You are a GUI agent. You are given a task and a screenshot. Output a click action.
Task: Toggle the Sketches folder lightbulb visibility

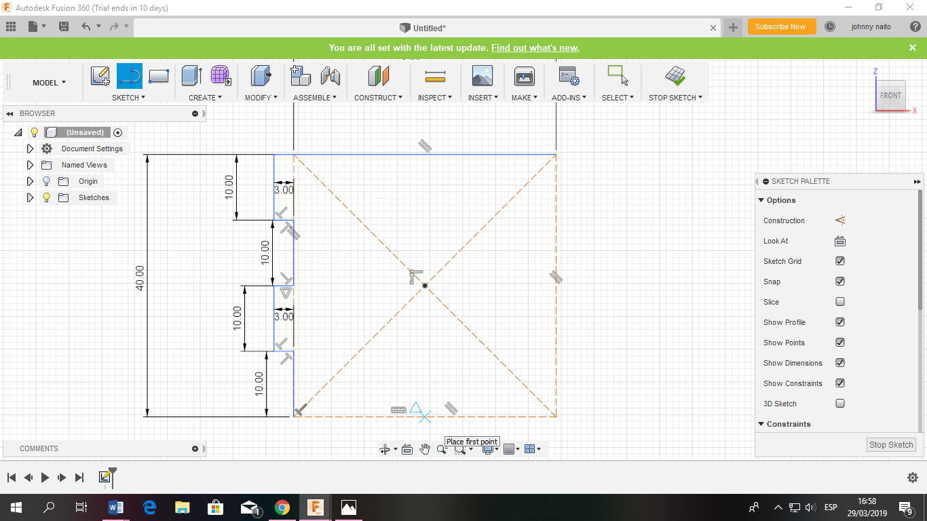(x=46, y=197)
